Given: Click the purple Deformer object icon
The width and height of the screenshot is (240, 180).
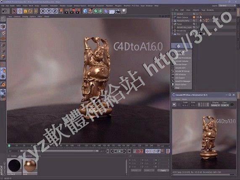Looking at the screenshot, I should click(x=106, y=11).
